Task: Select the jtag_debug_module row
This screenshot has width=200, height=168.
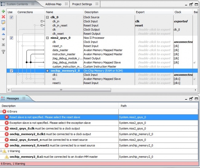Action: pos(102,62)
